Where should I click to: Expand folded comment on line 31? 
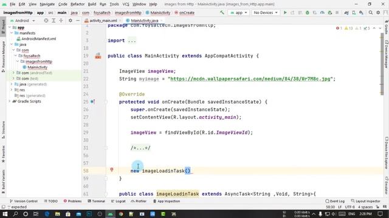pos(140,148)
